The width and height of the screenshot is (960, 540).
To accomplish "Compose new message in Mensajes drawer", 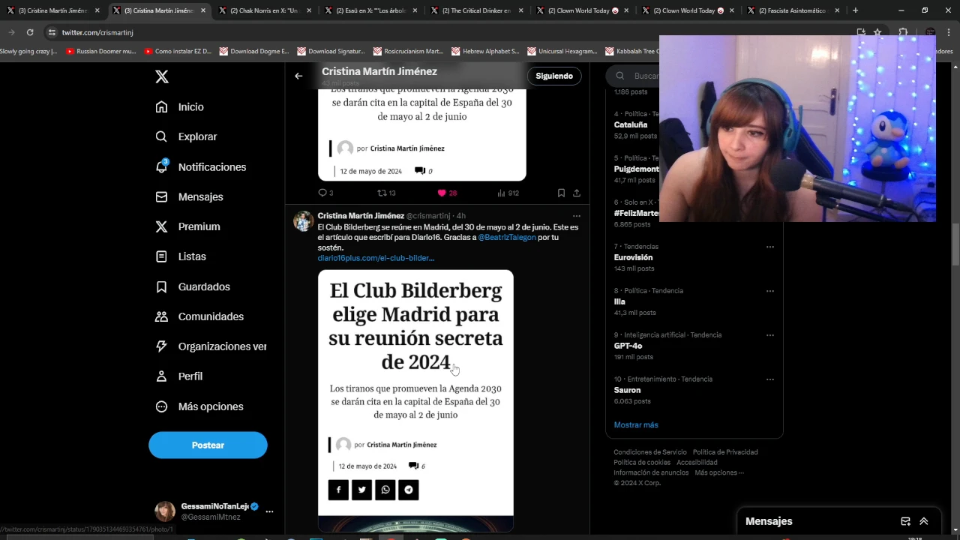I will pos(905,521).
